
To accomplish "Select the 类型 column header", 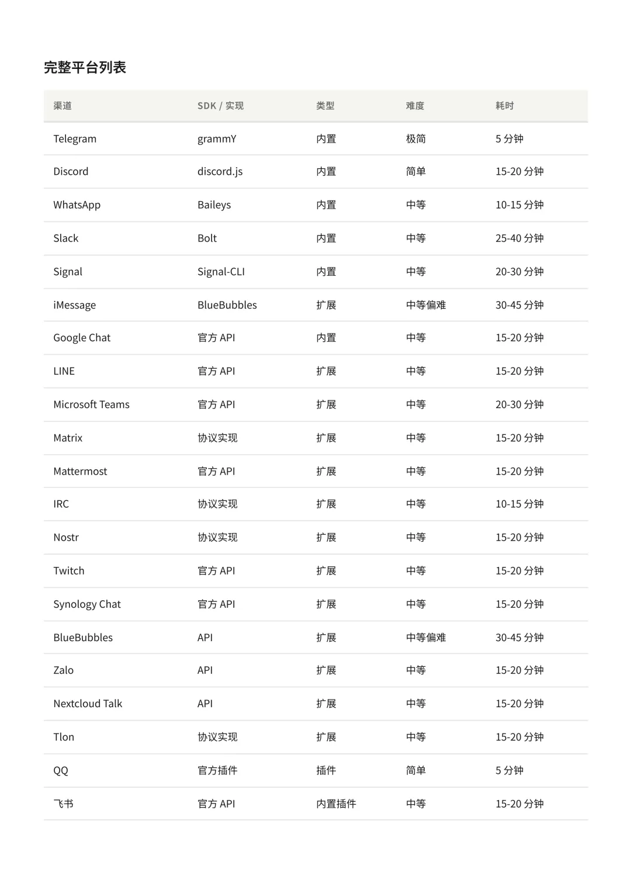I will point(325,106).
